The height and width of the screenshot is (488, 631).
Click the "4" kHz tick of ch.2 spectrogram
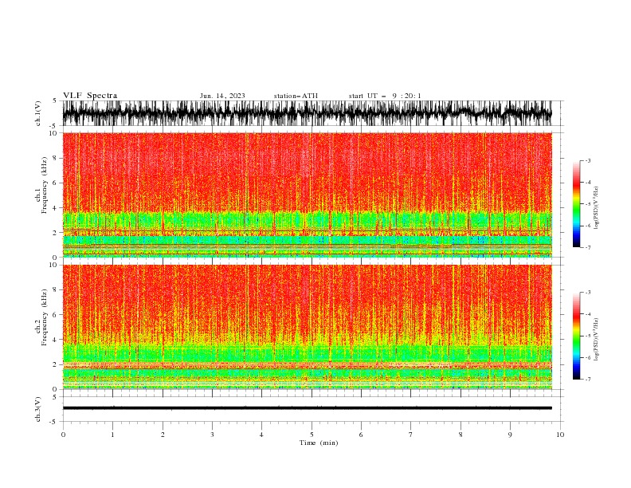tap(56, 340)
